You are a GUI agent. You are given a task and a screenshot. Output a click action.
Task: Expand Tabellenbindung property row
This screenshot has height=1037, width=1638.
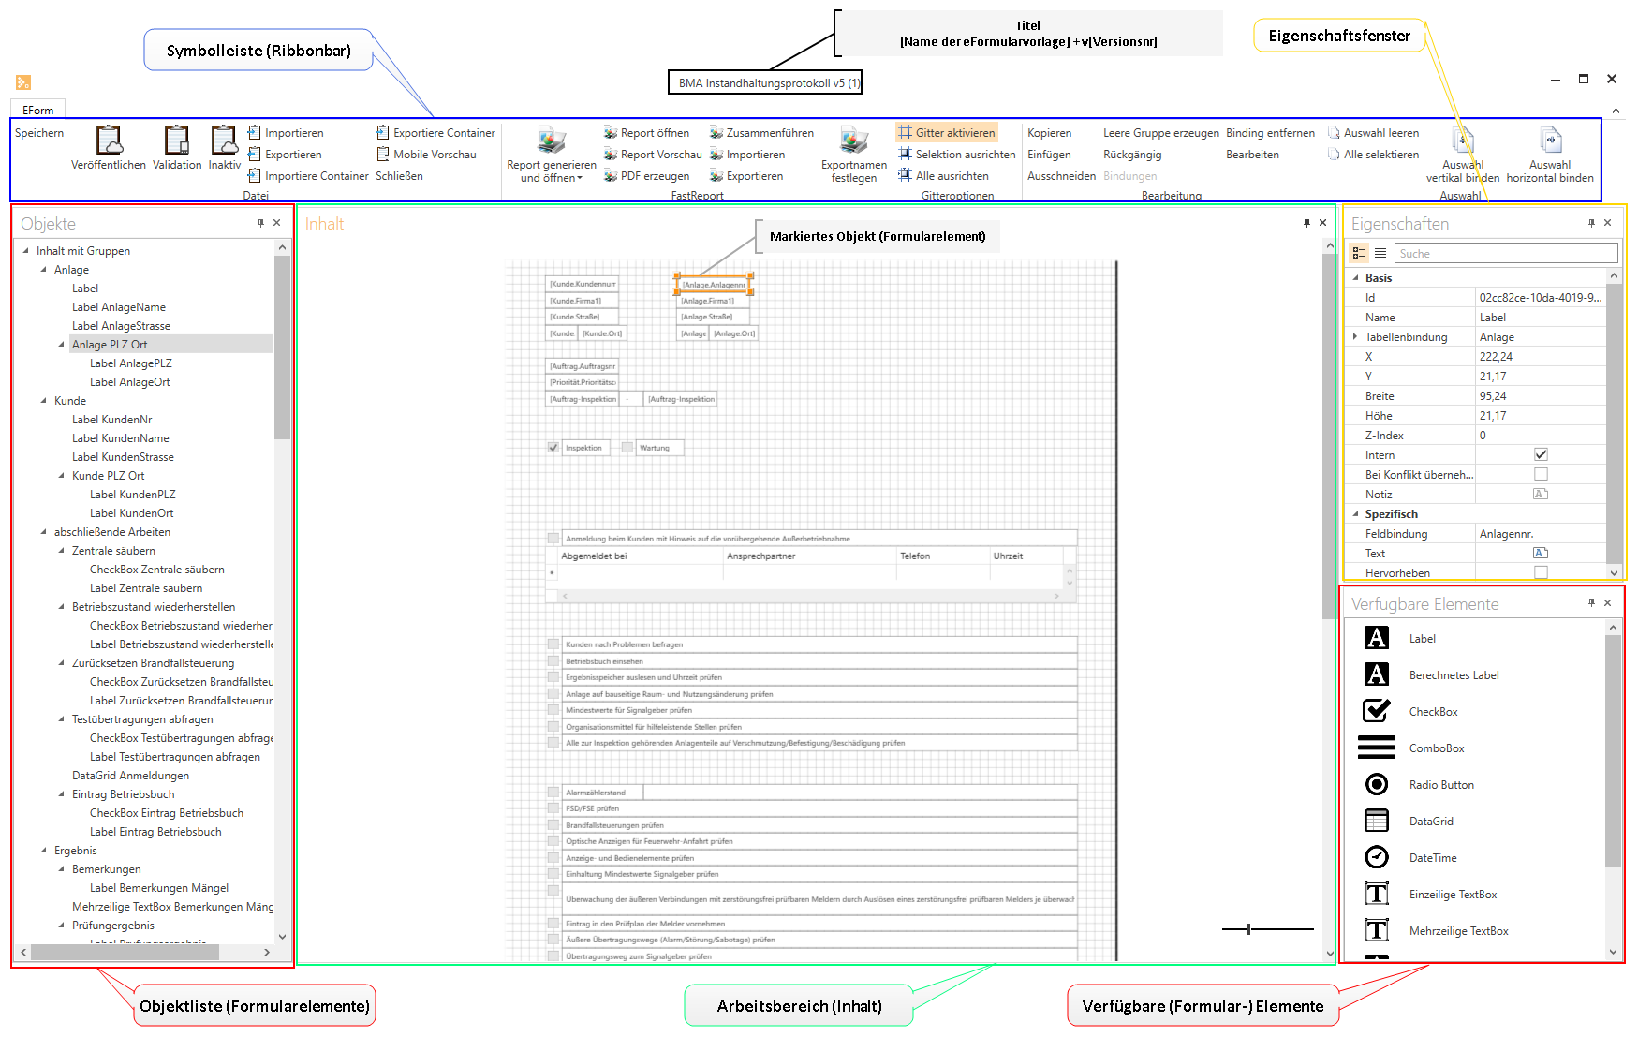(1355, 336)
